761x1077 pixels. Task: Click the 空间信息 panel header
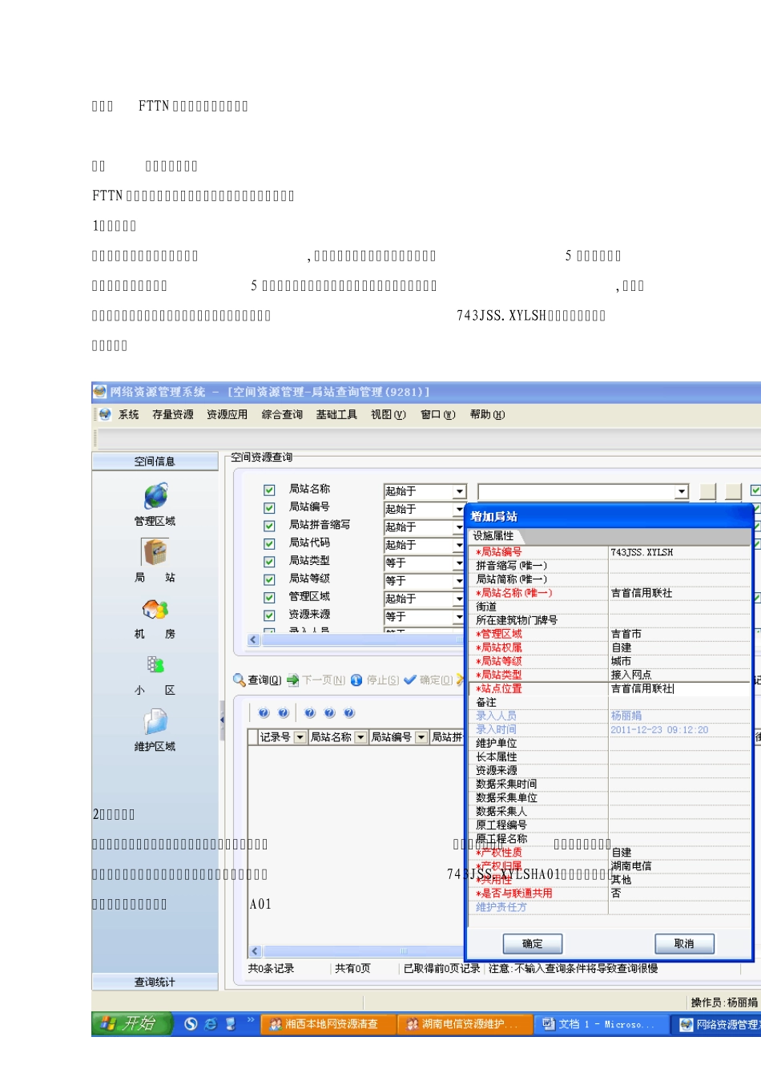point(155,462)
